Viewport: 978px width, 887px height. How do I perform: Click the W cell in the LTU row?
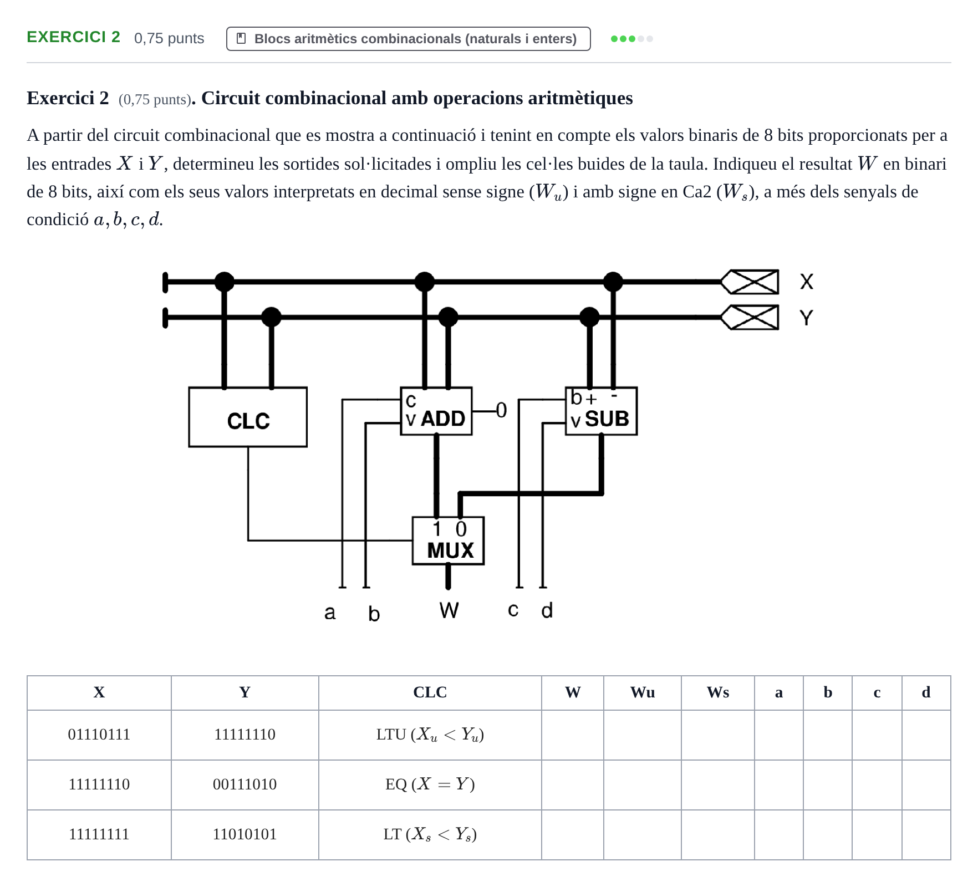tap(573, 735)
